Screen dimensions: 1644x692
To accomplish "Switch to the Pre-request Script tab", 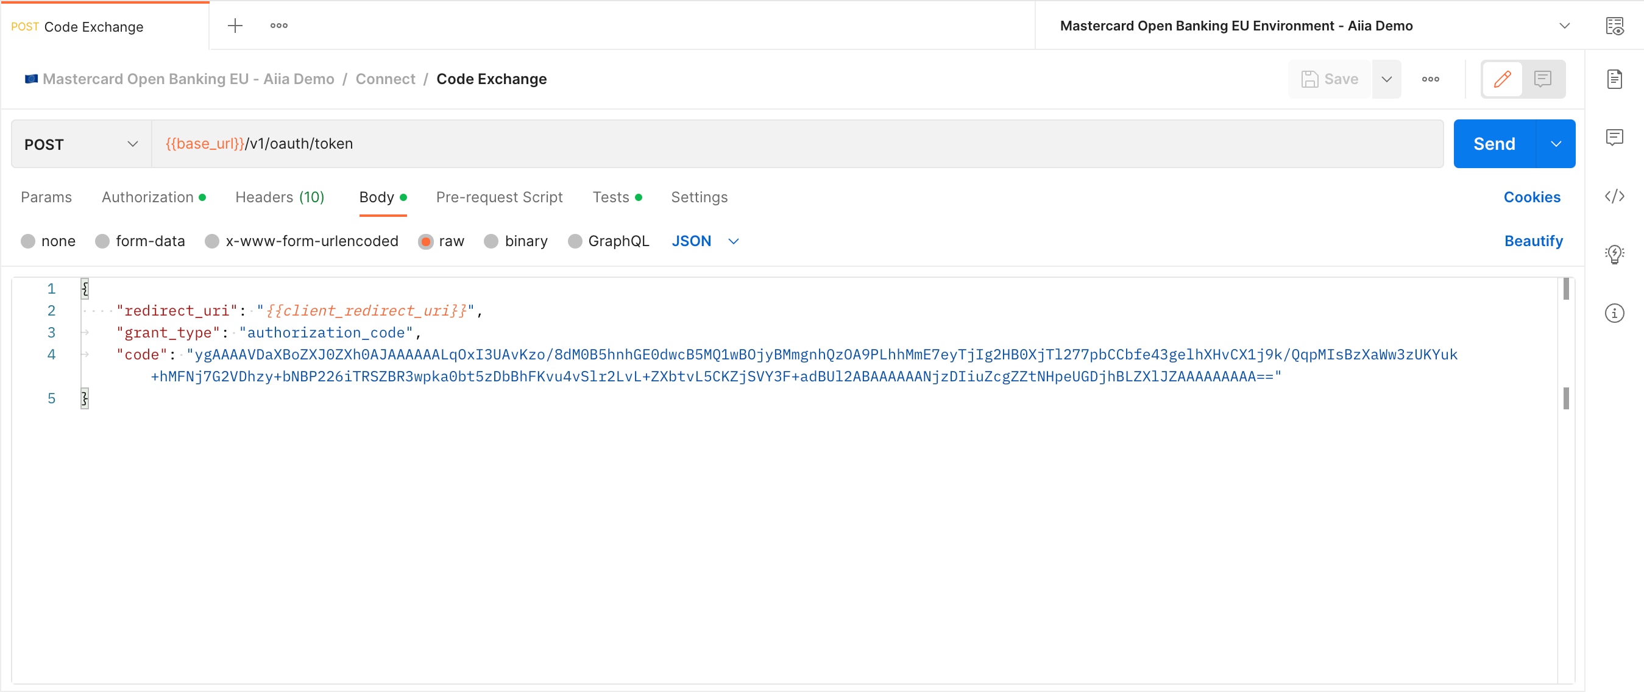I will (x=498, y=197).
